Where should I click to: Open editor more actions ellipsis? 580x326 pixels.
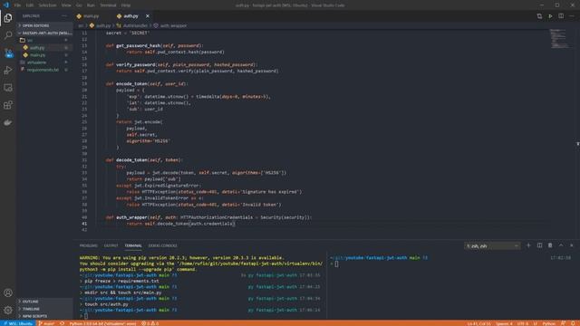tap(572, 16)
